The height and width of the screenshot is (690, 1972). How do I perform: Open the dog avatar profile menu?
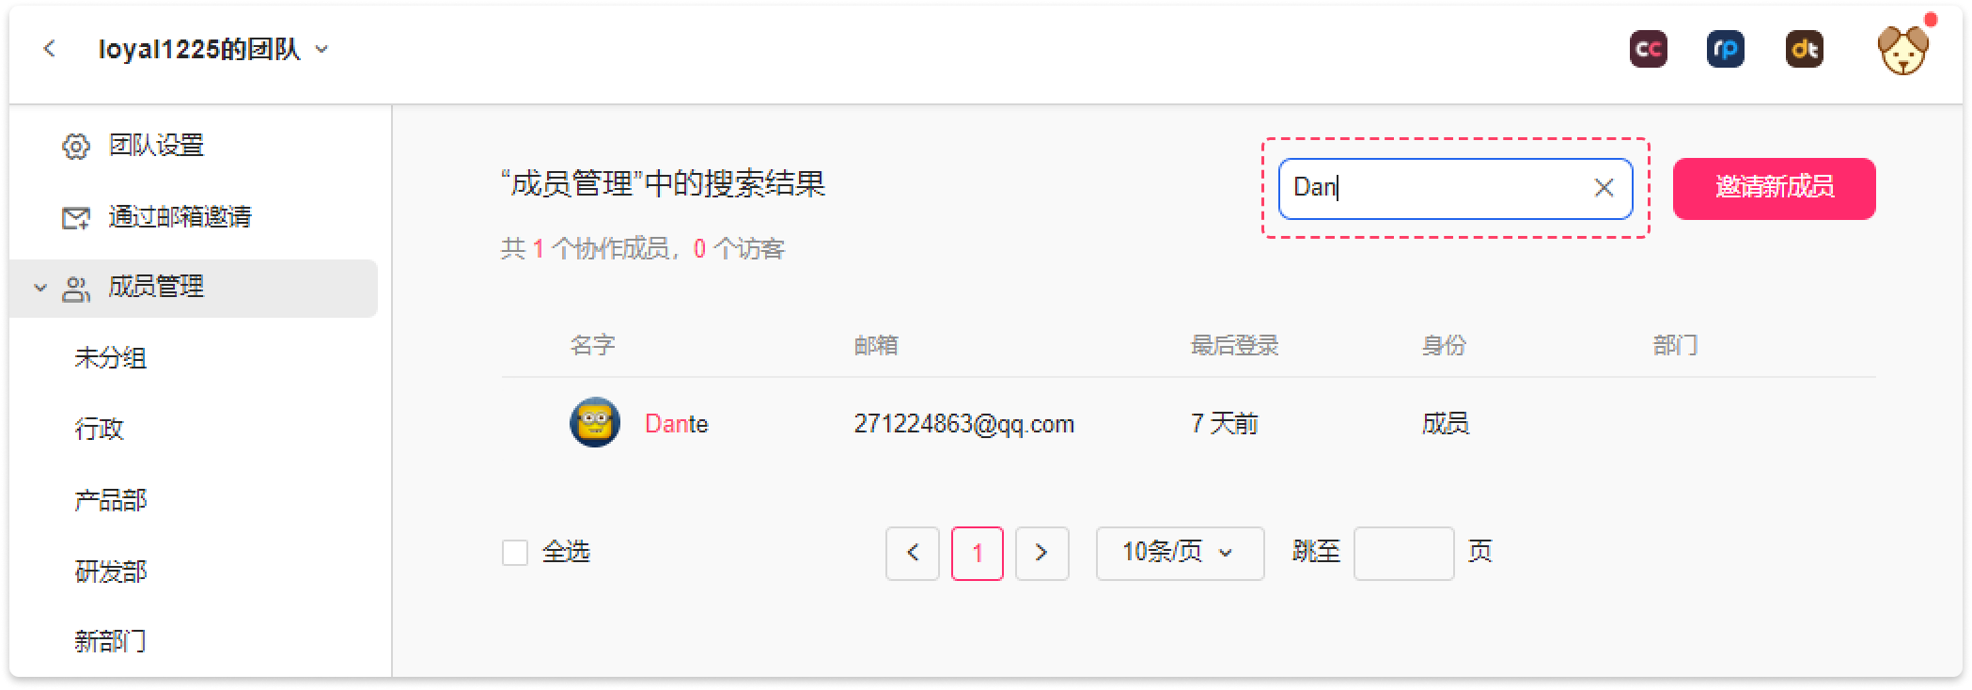pyautogui.click(x=1902, y=50)
